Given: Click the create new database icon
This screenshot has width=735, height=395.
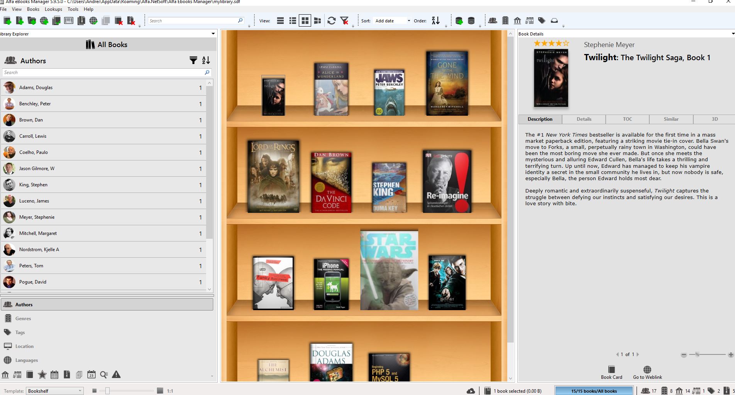Looking at the screenshot, I should coord(459,21).
